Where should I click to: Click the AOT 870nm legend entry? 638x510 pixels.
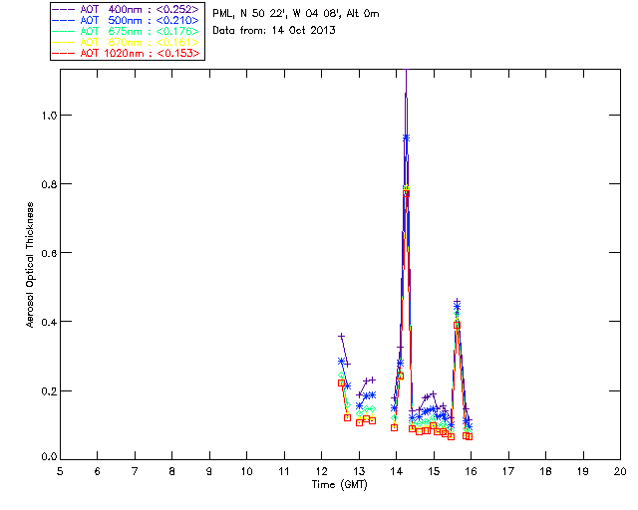point(127,42)
